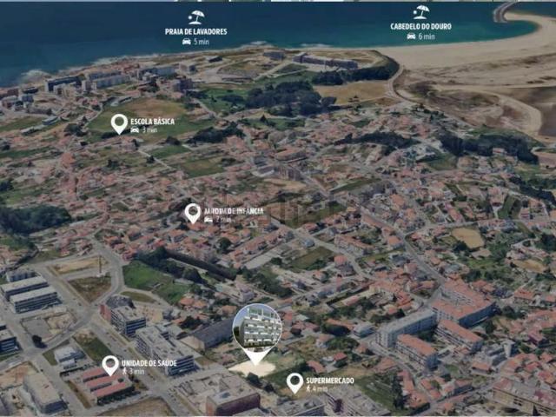The width and height of the screenshot is (556, 417).
Task: Click the 'JARDIM DE INFÂNCIA' label
Action: [x=234, y=211]
